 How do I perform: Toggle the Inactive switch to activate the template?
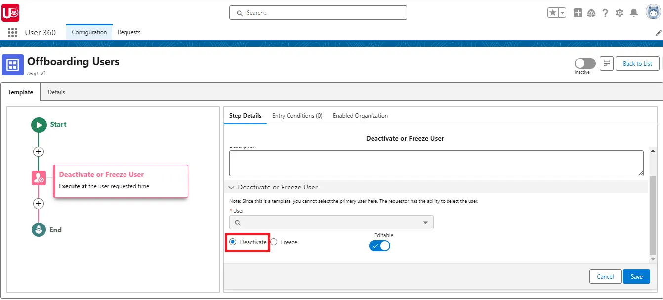[584, 63]
